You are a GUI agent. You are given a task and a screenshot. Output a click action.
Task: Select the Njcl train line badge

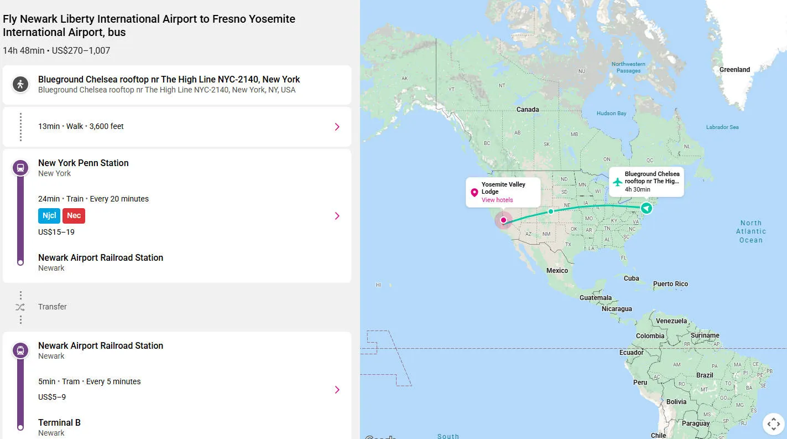click(x=49, y=216)
